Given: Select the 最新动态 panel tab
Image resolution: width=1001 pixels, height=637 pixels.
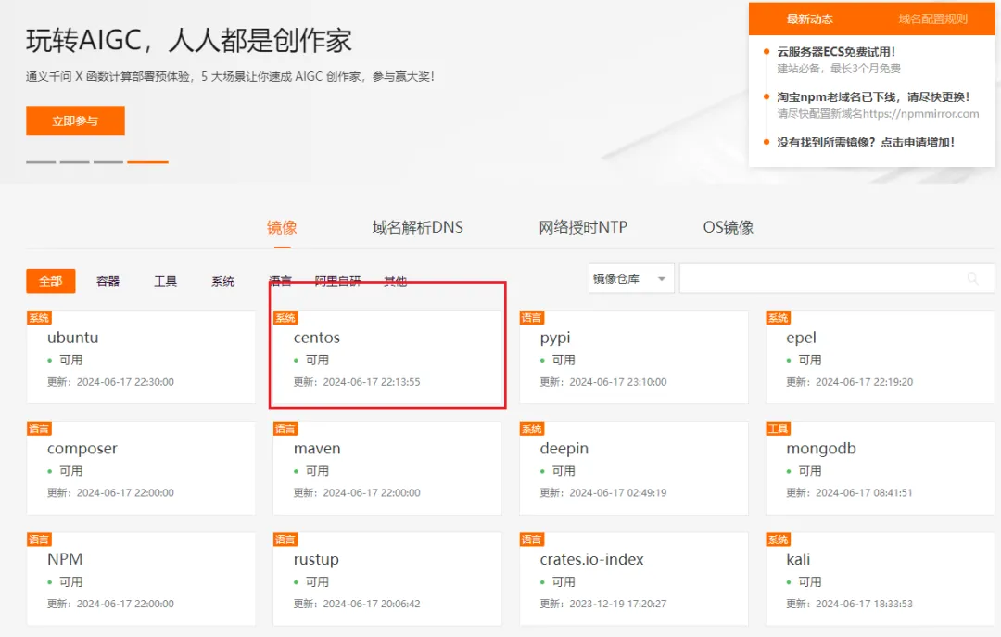Looking at the screenshot, I should (x=809, y=19).
